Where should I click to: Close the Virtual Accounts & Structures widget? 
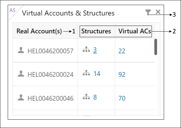point(158,12)
